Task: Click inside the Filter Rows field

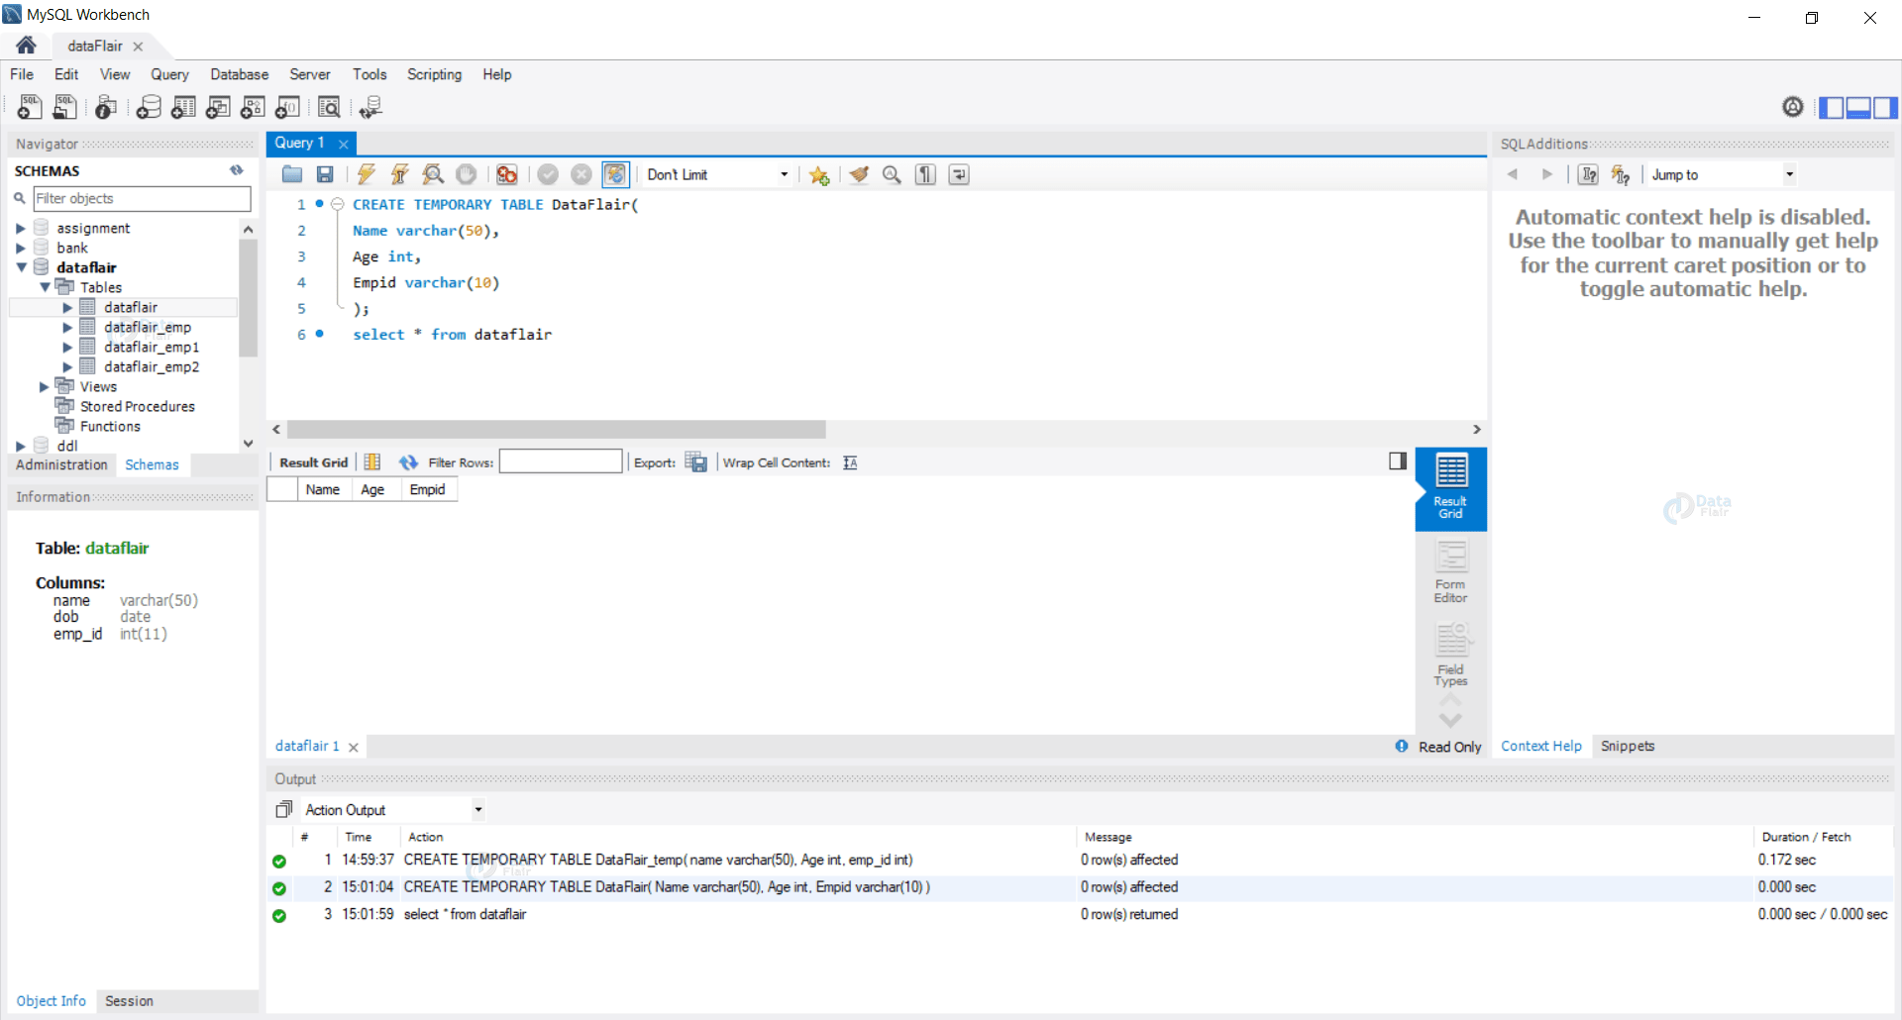Action: (x=560, y=461)
